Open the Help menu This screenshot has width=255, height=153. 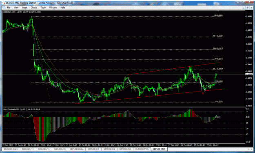point(62,7)
